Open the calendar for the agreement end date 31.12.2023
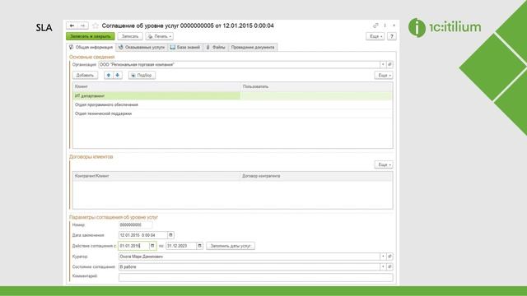Screen dimensions: 527x296 [199, 246]
